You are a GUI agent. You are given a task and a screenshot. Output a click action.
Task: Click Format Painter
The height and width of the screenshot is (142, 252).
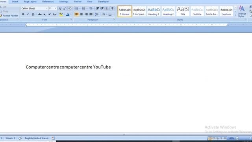(x=9, y=16)
